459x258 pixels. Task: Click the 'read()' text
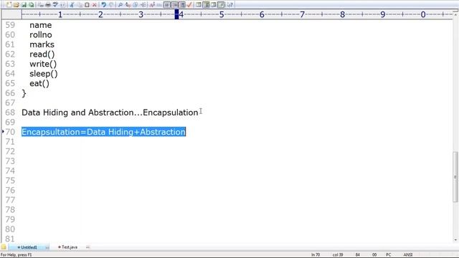coord(42,54)
